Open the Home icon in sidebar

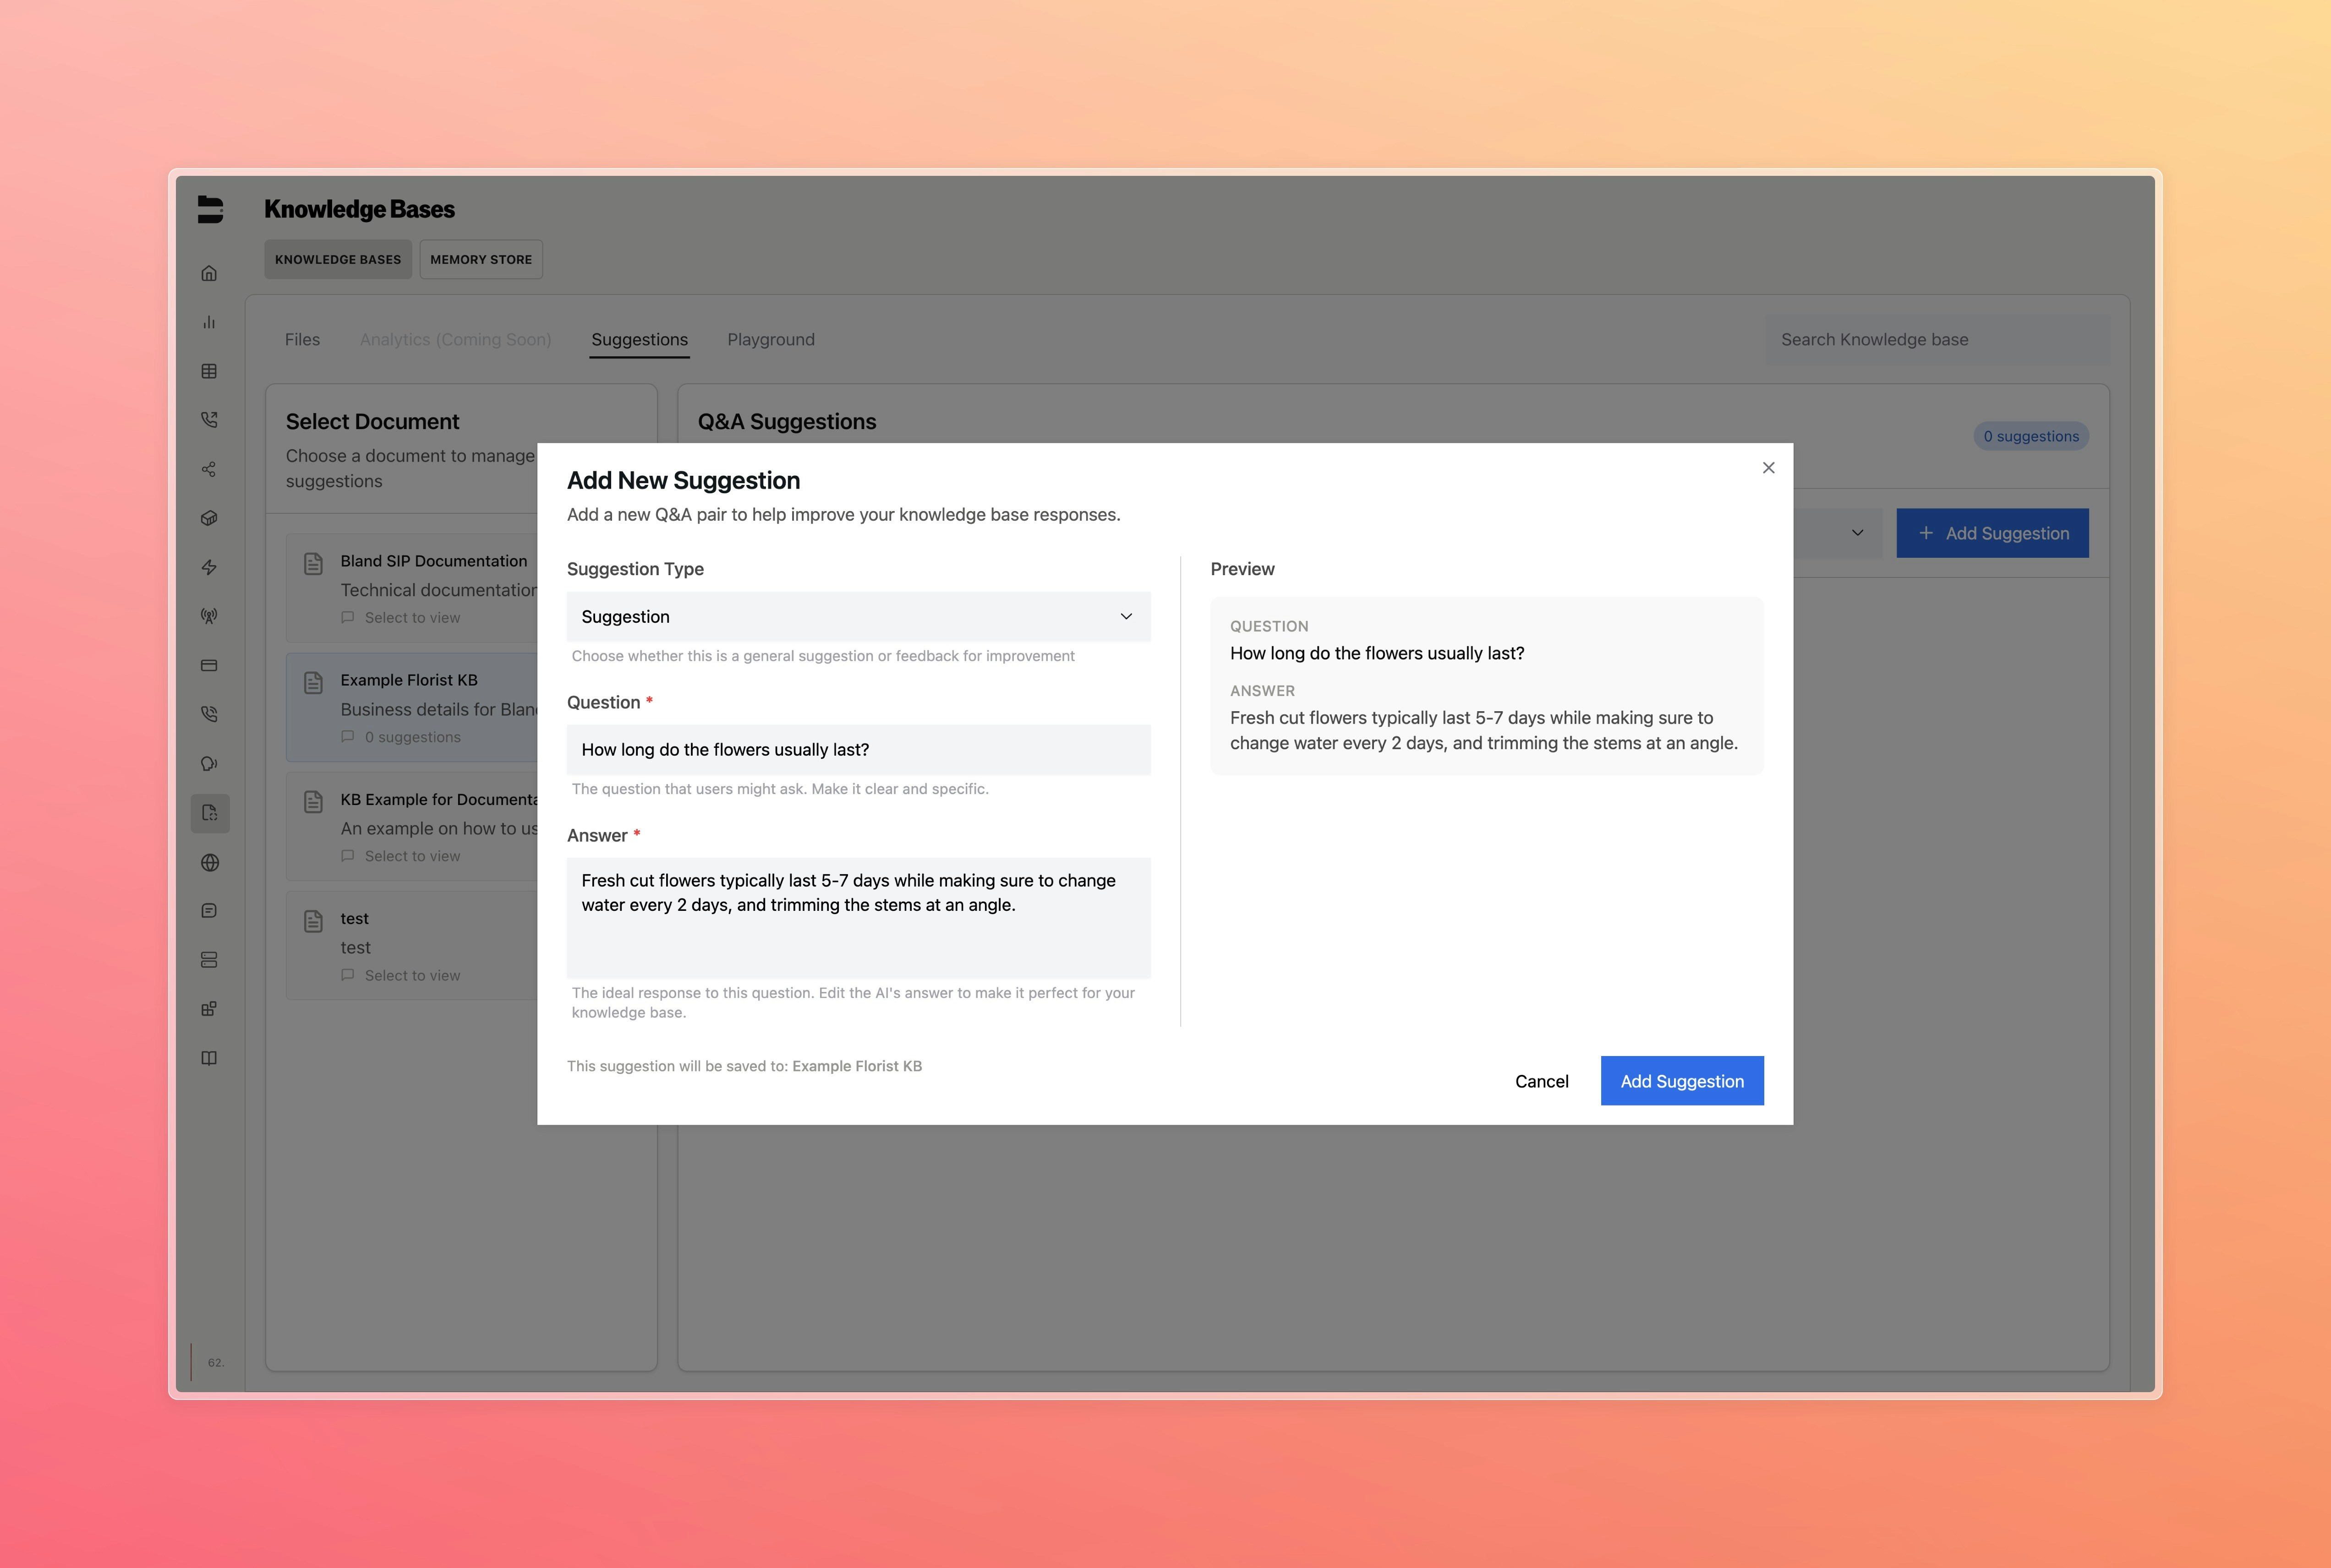[x=209, y=273]
